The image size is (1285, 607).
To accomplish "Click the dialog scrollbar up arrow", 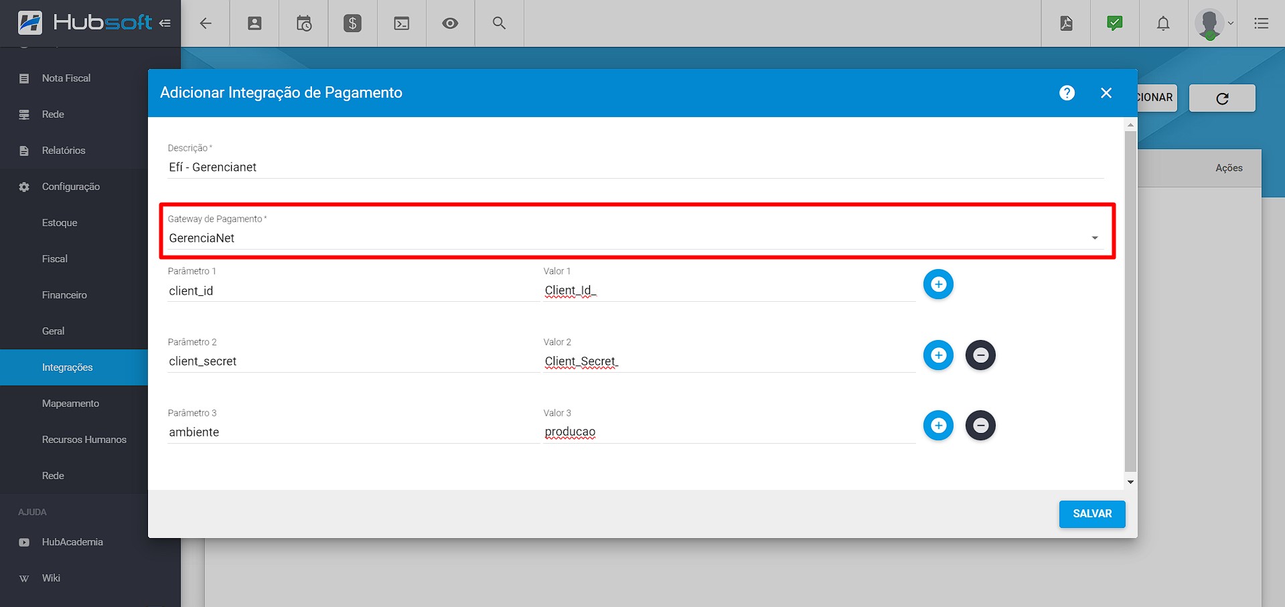I will 1130,125.
